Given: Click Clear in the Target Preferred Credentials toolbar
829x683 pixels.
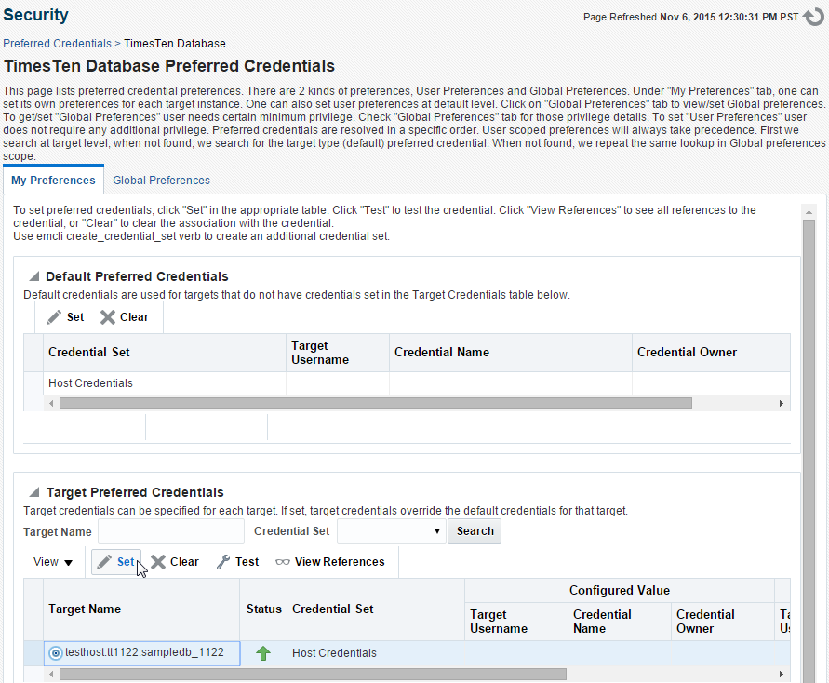Looking at the screenshot, I should pyautogui.click(x=175, y=562).
